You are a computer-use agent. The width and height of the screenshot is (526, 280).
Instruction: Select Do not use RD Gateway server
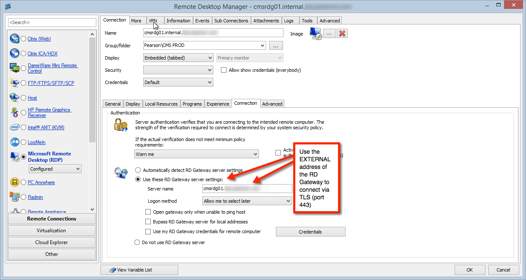pos(137,242)
